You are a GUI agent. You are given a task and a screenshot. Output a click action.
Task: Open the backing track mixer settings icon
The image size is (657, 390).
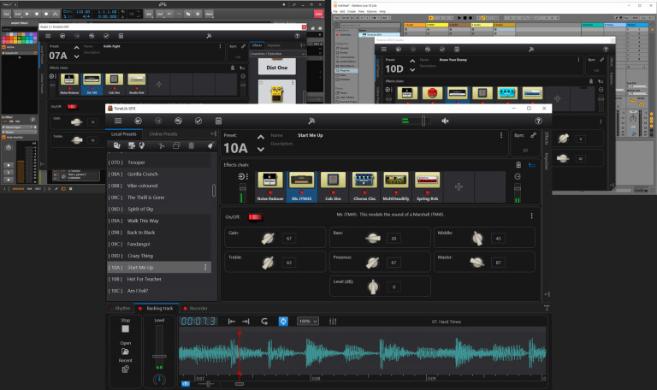334,322
